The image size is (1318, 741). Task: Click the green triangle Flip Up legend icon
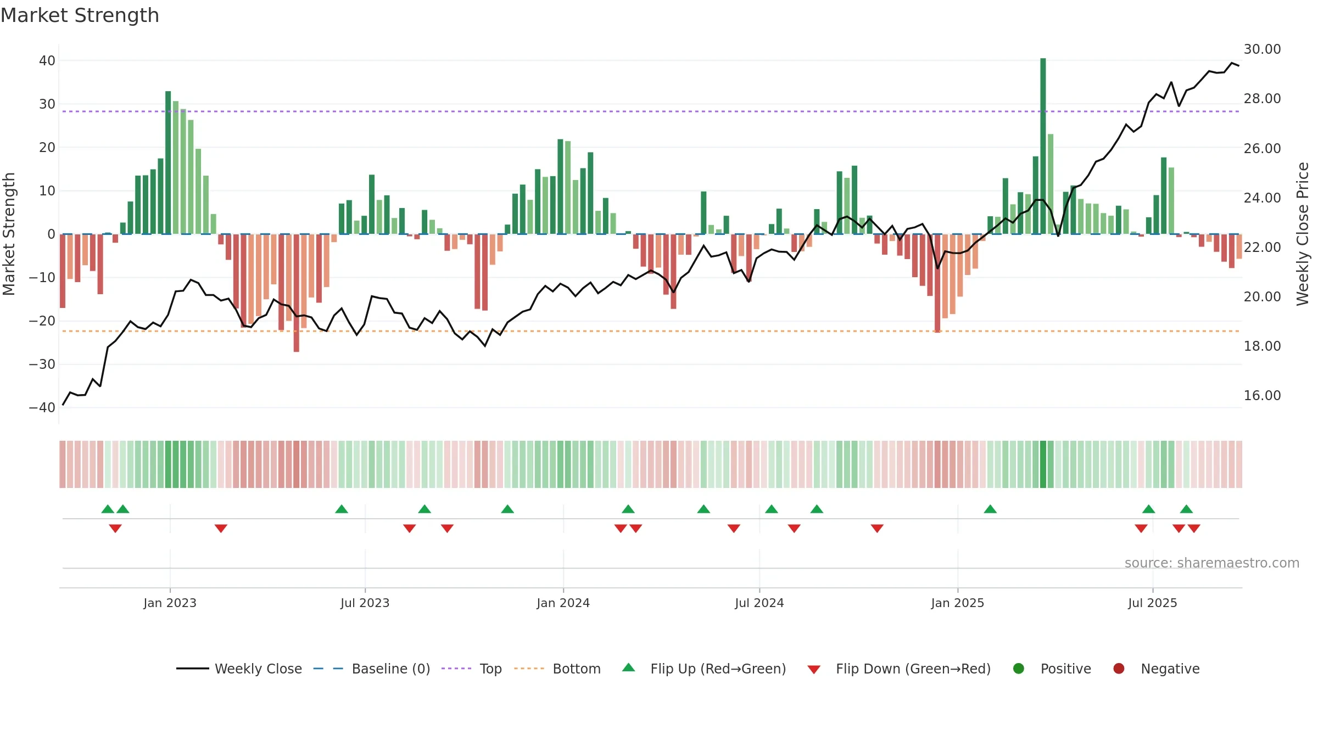pos(629,667)
